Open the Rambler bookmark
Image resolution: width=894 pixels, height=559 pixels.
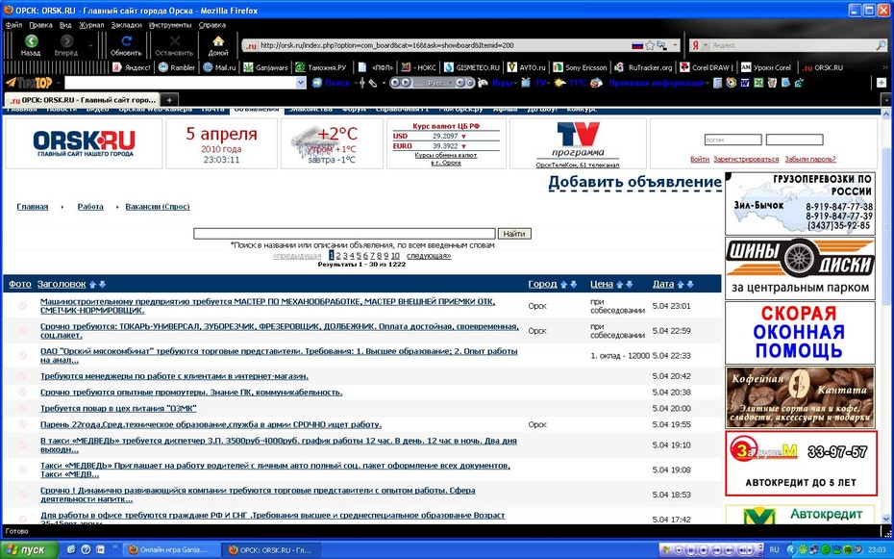[x=177, y=67]
